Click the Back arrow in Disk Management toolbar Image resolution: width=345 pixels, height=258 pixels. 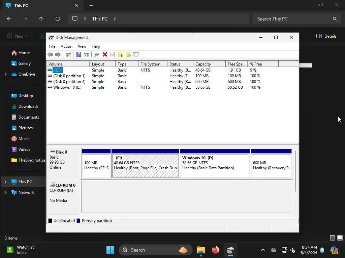pyautogui.click(x=50, y=55)
